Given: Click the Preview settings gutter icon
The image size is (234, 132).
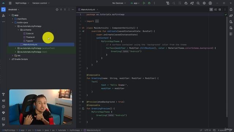Looking at the screenshot, I should point(83,102).
